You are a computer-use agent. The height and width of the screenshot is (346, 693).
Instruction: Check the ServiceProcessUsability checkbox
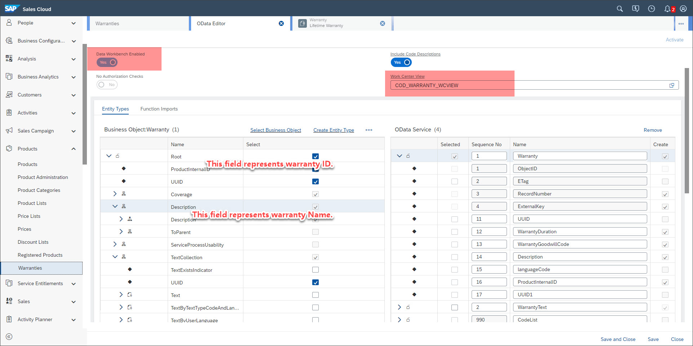pos(315,244)
